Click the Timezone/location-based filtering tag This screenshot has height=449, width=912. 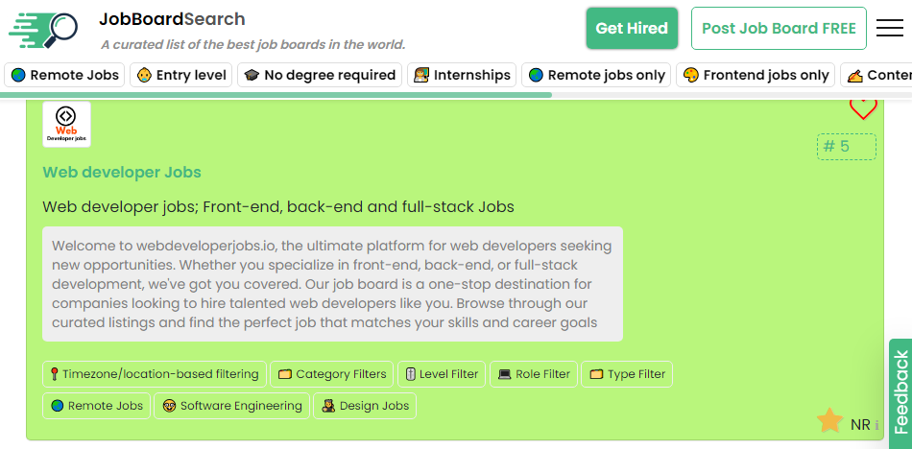point(154,374)
